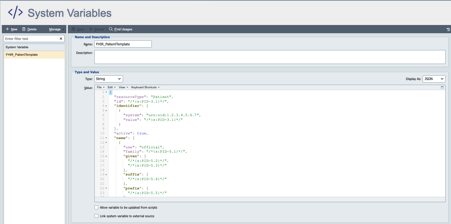Collapse the identifier array fold at line 4

point(106,106)
